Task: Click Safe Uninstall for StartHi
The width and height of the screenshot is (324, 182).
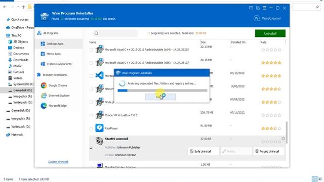Action: pos(204,151)
